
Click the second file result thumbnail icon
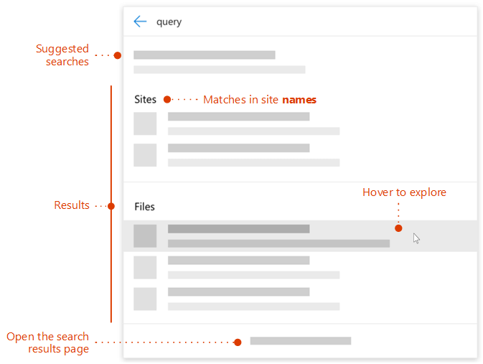145,267
